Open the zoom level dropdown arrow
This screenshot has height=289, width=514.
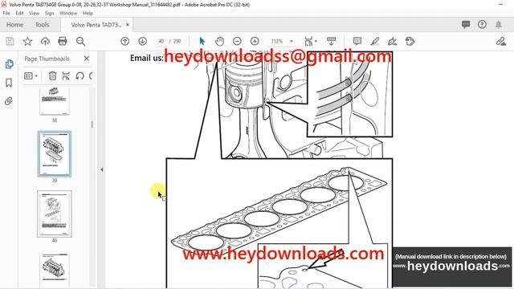(292, 41)
